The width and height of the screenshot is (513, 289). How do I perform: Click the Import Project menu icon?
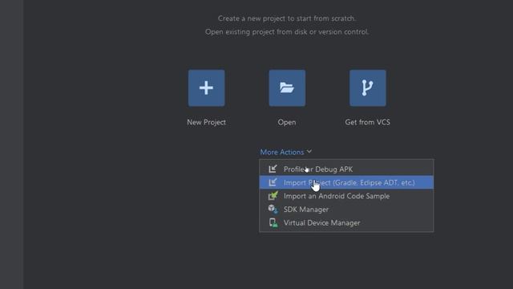click(273, 182)
